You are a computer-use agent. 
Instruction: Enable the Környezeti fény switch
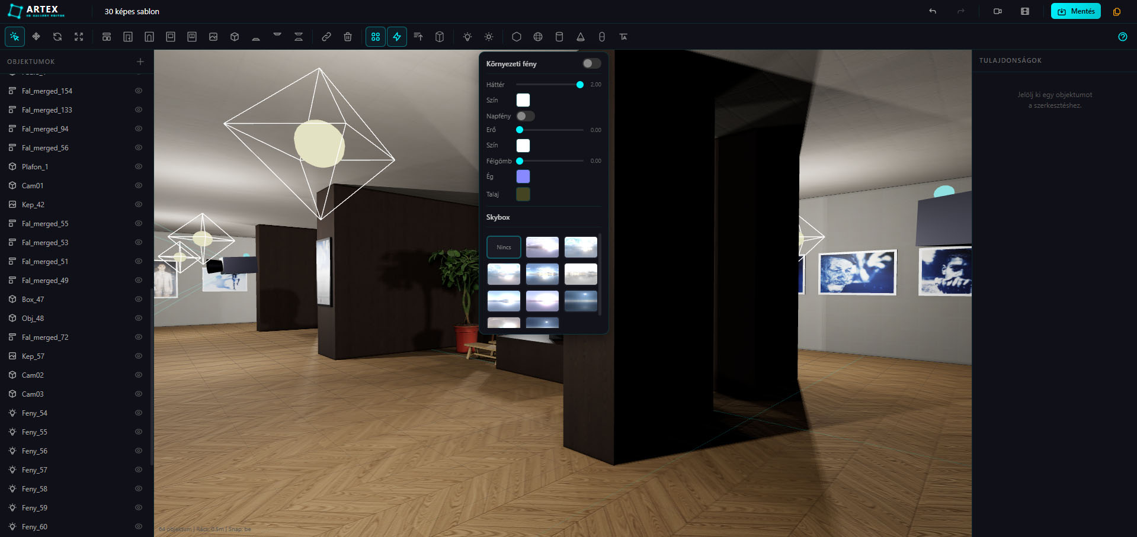[591, 63]
